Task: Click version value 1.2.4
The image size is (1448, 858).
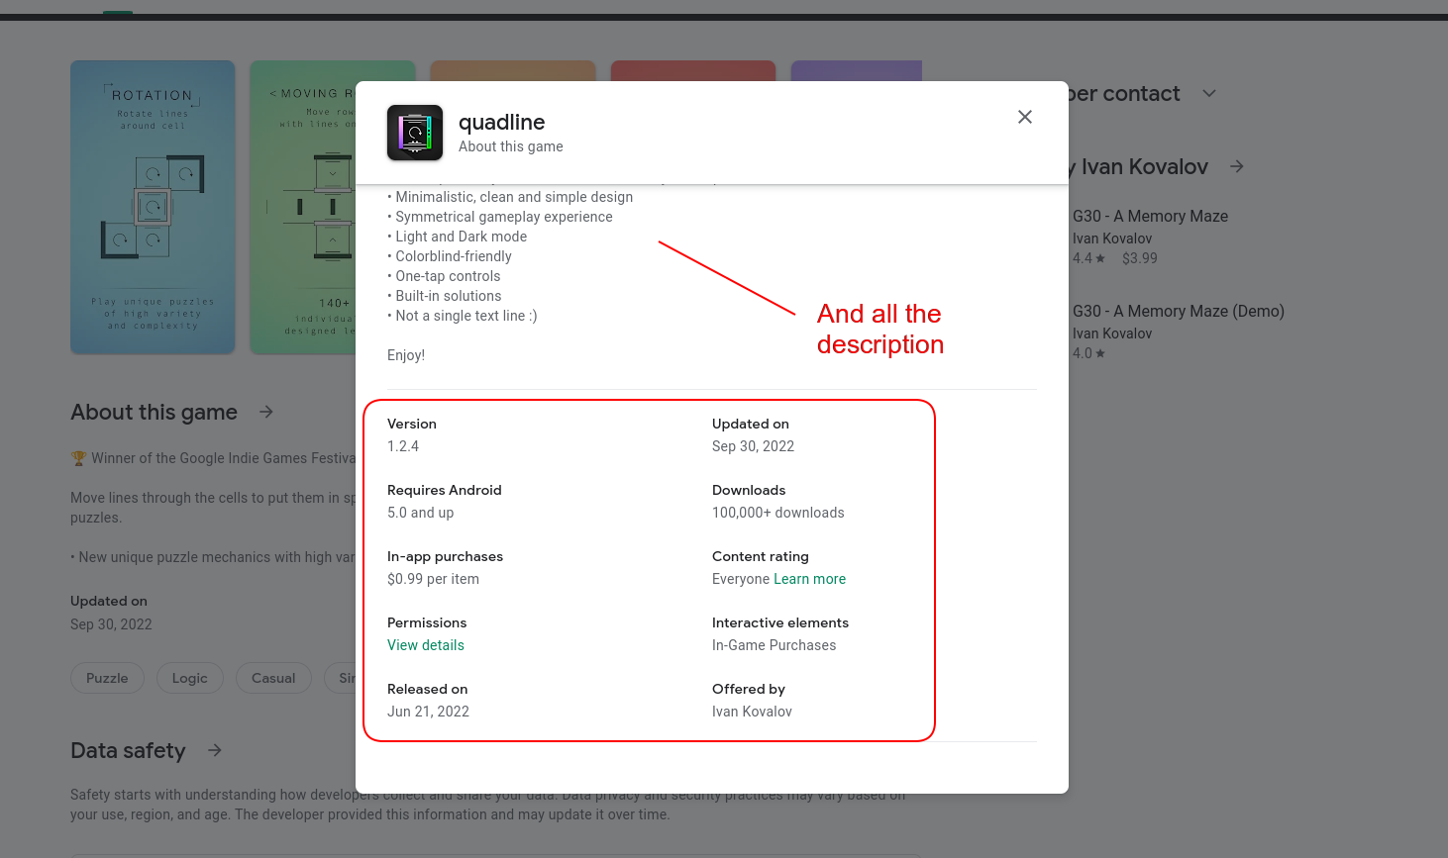Action: [403, 446]
